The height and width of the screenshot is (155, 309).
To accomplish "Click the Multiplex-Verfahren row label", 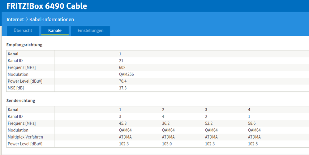I will (26, 137).
